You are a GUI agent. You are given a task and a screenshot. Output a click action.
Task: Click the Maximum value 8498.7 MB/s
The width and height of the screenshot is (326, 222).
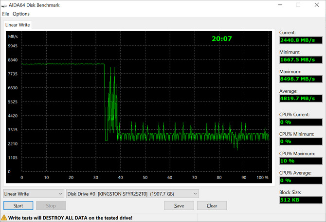click(x=301, y=79)
